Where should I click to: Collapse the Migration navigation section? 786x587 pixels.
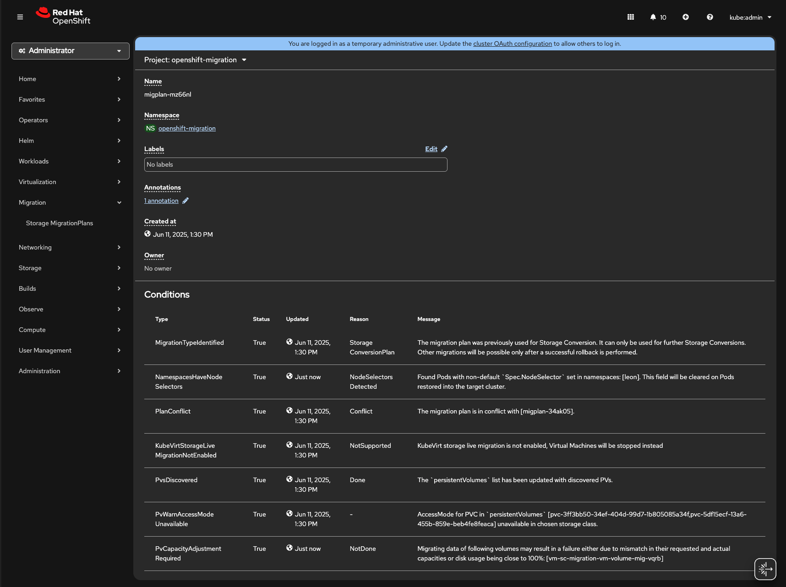[x=70, y=202]
